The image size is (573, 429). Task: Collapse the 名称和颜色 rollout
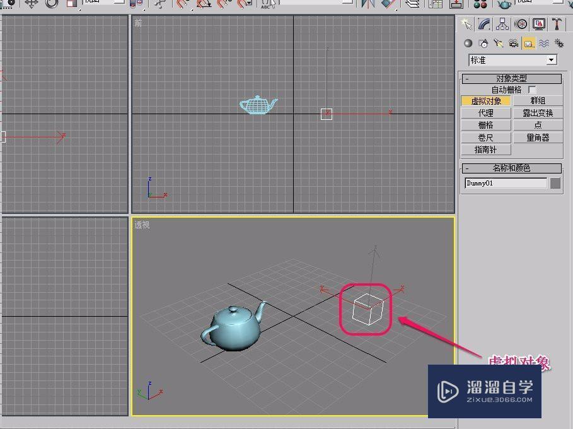(x=512, y=168)
